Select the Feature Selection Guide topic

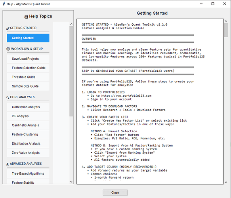coord(28,68)
